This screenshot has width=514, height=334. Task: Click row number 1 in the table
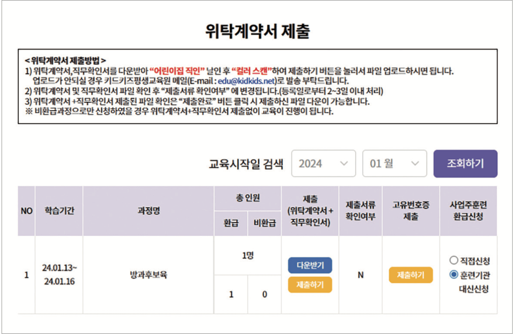(x=26, y=275)
